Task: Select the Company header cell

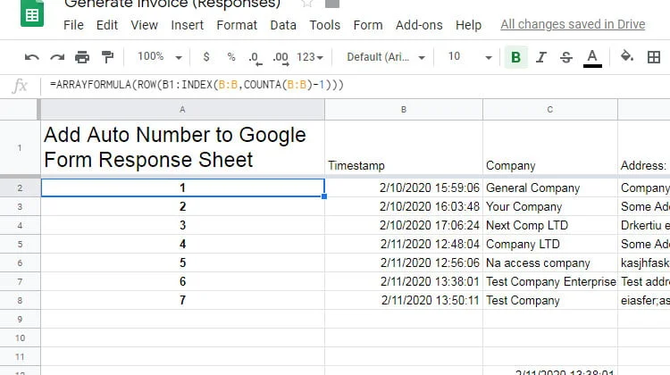Action: pyautogui.click(x=550, y=148)
